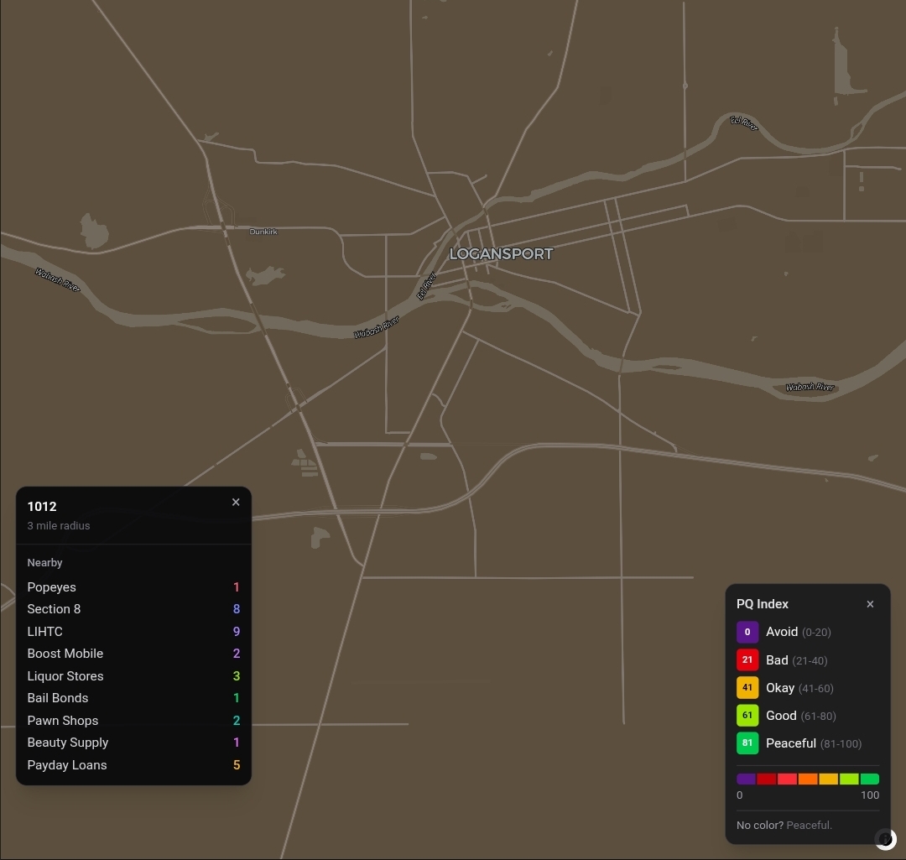Click the red Bad 21 badge
This screenshot has height=860, width=906.
[x=747, y=660]
